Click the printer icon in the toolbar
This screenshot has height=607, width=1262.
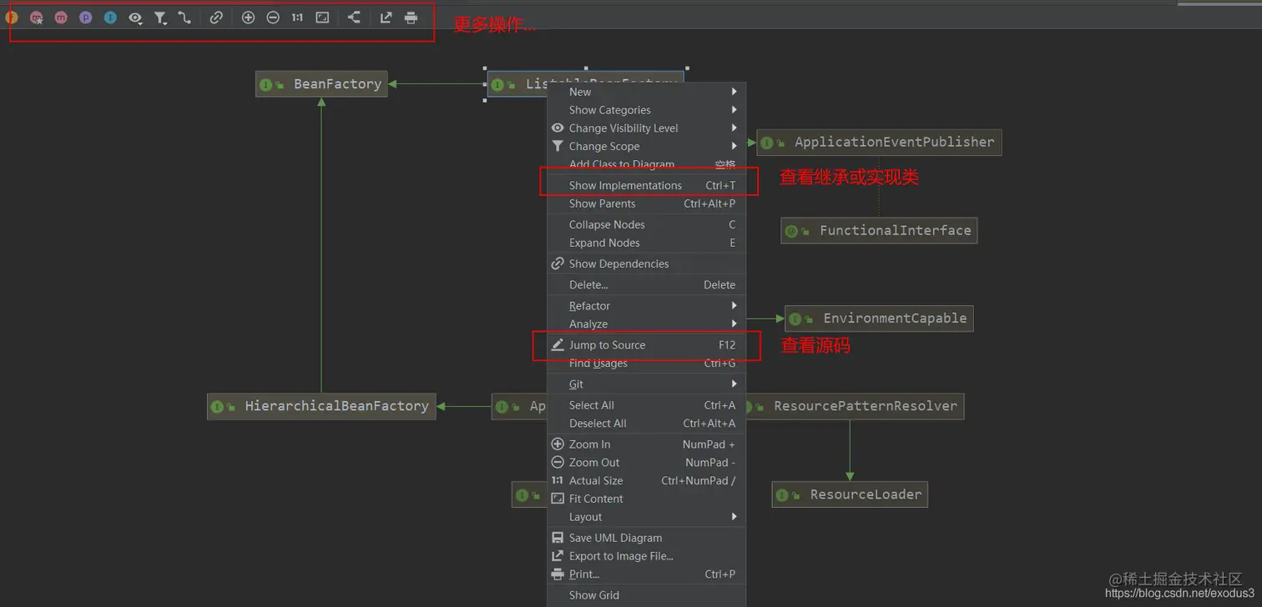coord(411,18)
